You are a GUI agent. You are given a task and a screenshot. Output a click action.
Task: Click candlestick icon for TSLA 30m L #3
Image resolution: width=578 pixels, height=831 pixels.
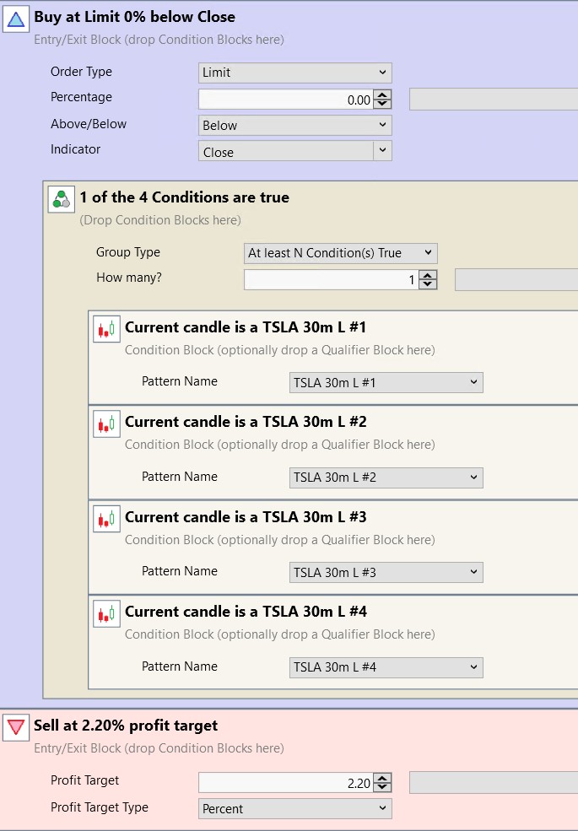pos(105,519)
